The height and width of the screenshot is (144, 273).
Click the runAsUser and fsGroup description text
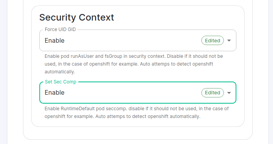click(134, 64)
